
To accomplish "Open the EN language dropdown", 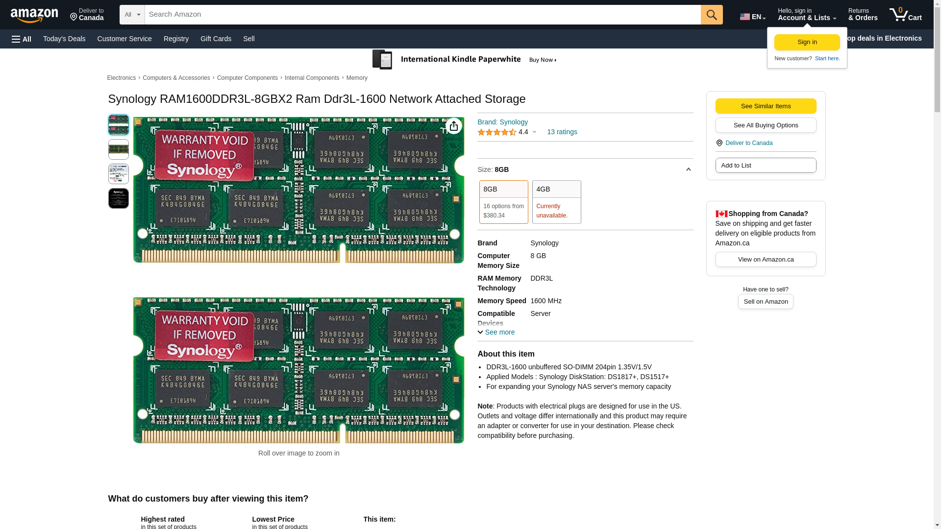I will click(x=752, y=17).
